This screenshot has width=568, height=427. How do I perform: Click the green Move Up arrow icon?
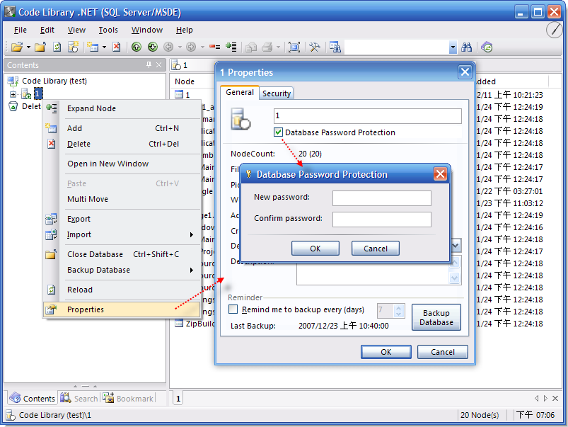tap(137, 47)
